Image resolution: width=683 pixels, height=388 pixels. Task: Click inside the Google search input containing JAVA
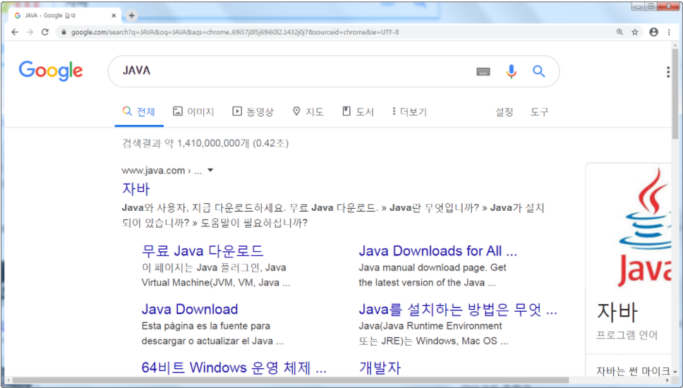(292, 71)
